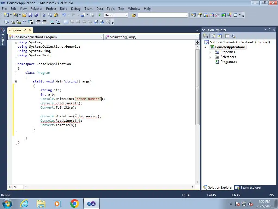Increase line indent toolbar icon
Image resolution: width=278 pixels, height=209 pixels.
[x=44, y=22]
